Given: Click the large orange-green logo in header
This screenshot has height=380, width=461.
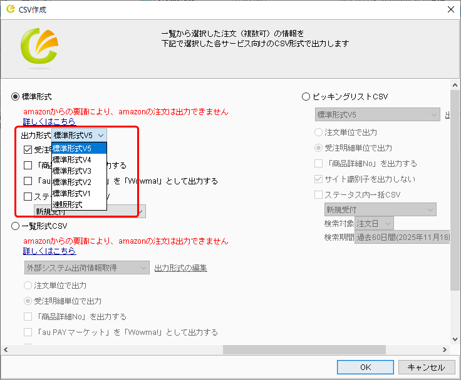Looking at the screenshot, I should click(x=41, y=48).
